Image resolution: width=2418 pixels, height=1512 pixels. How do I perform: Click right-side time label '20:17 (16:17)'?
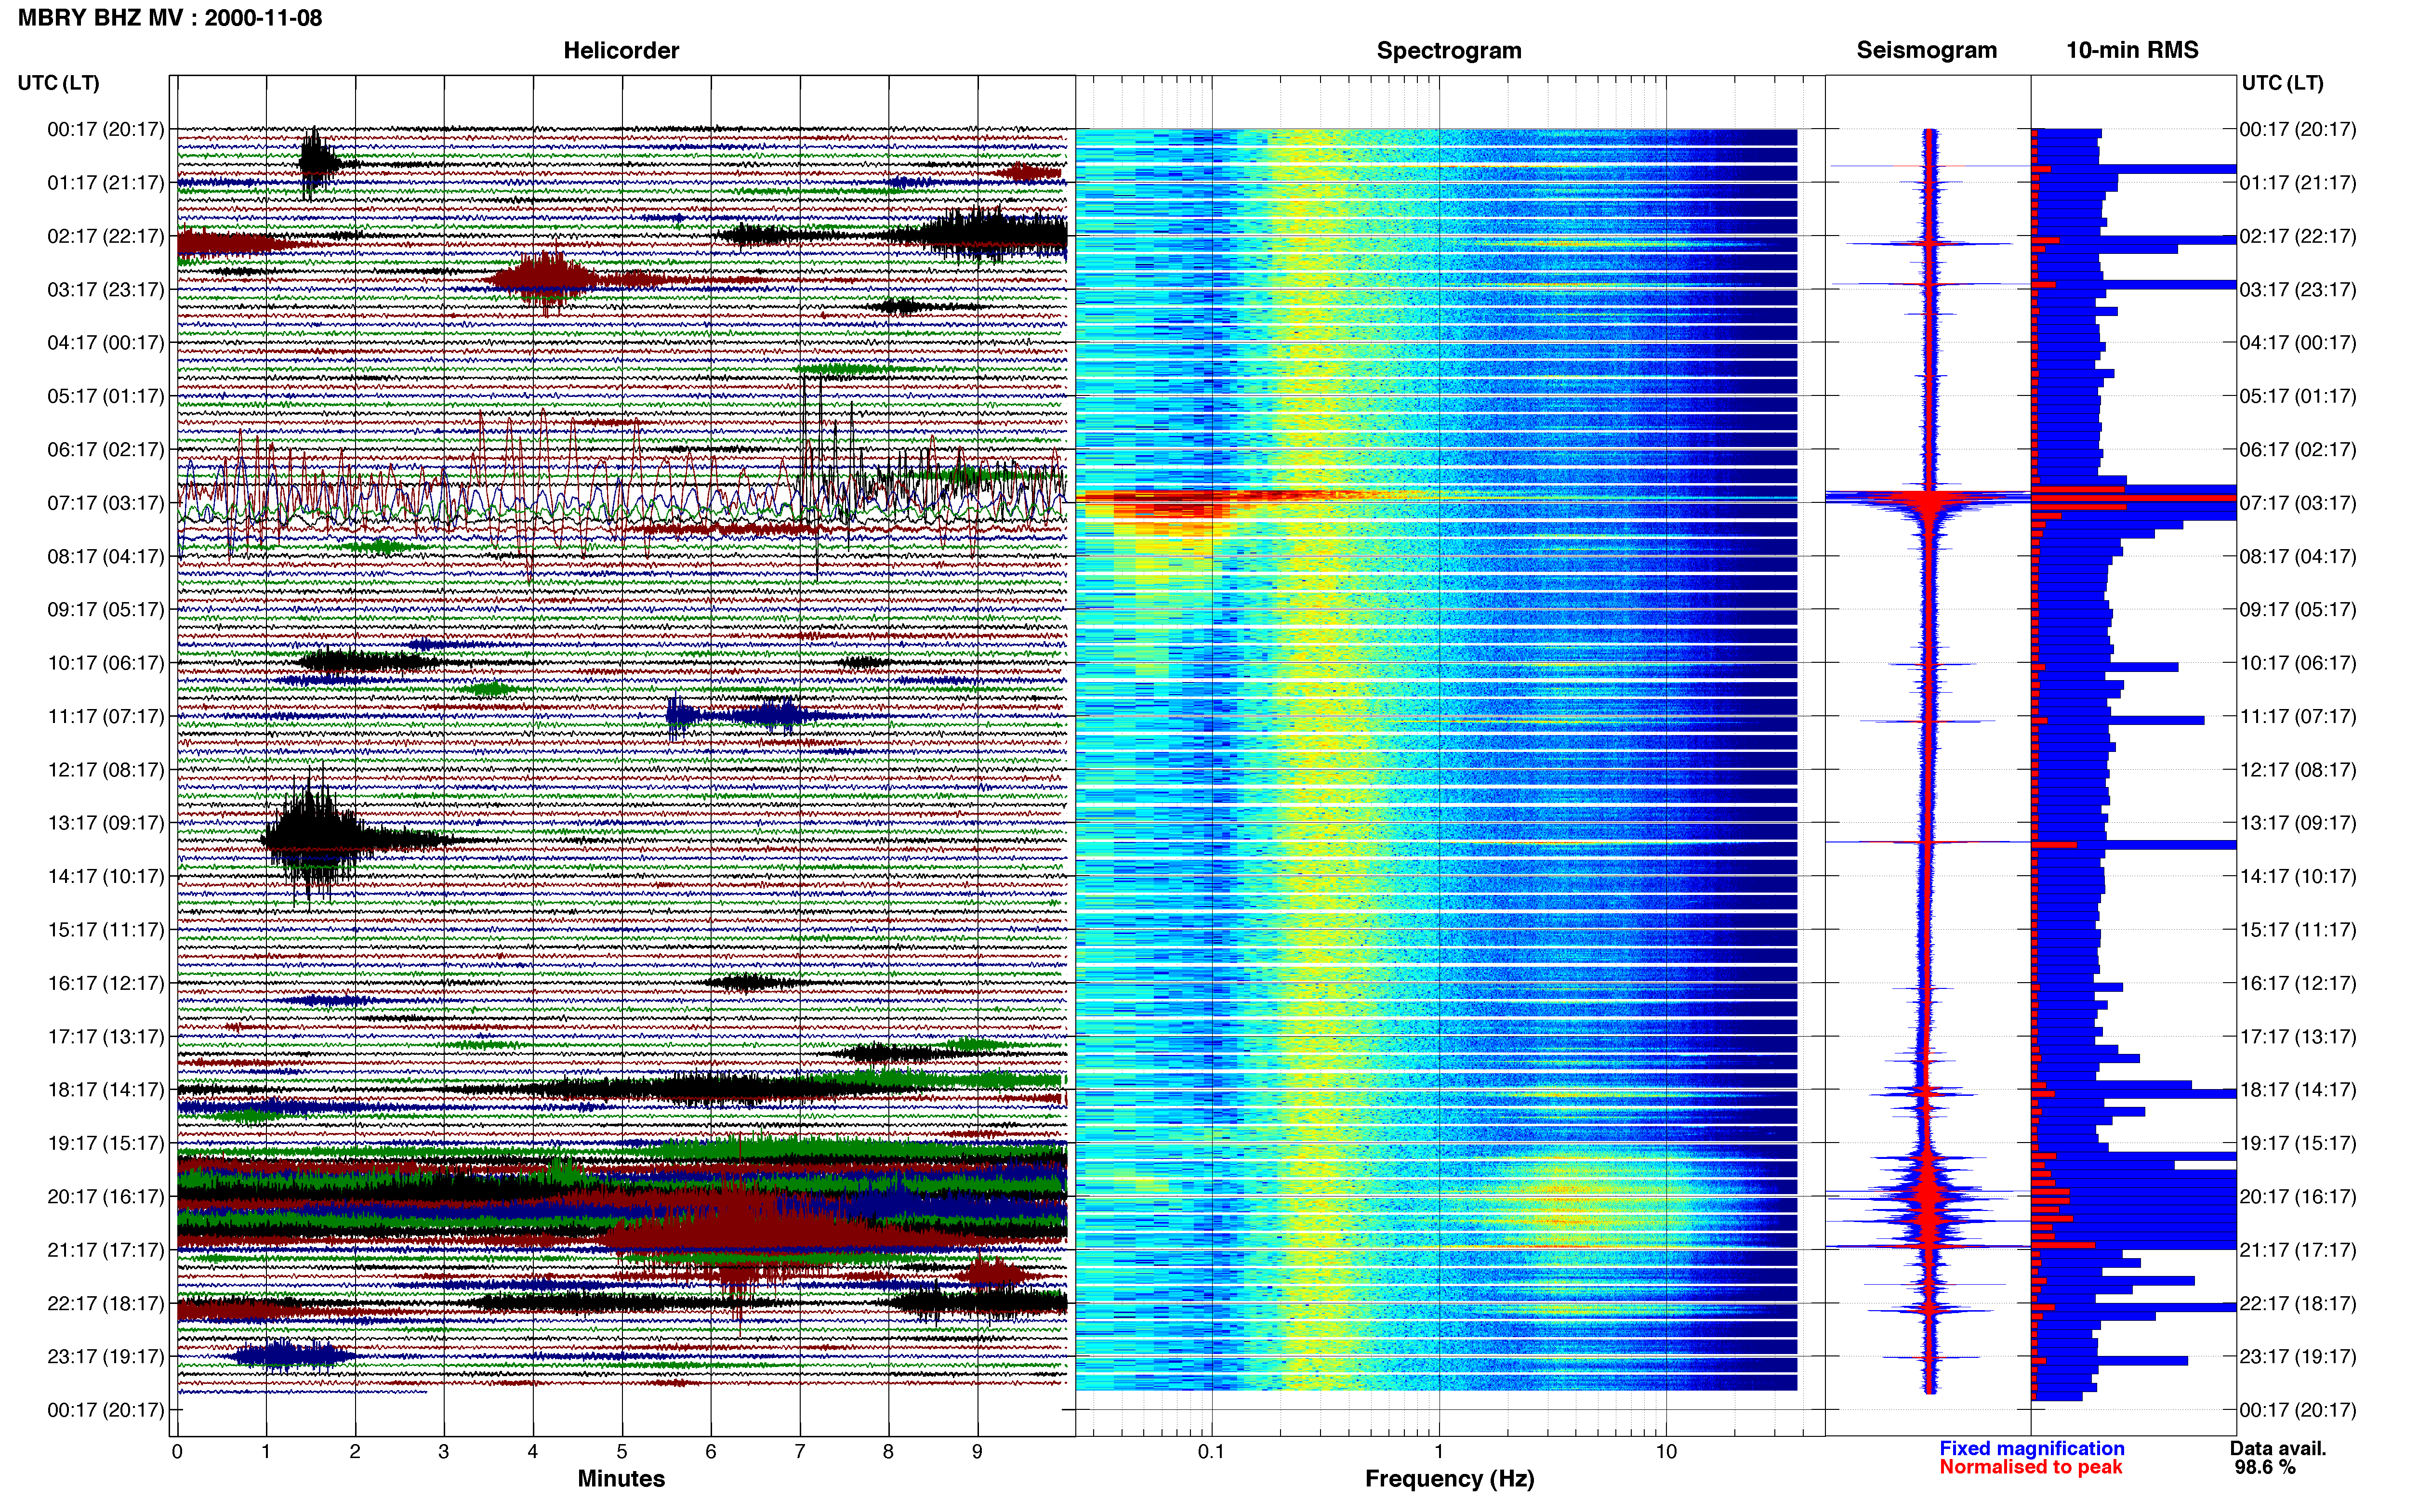(2298, 1196)
